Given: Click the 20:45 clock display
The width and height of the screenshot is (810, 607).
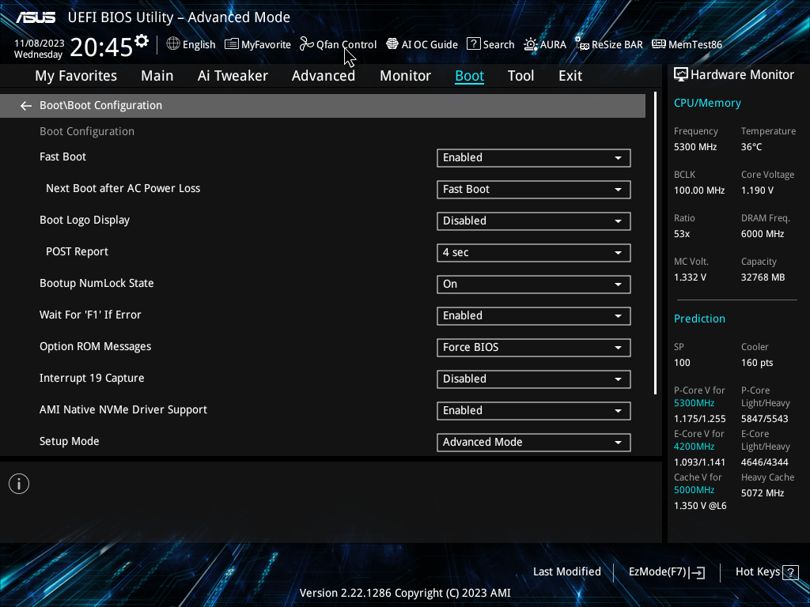Looking at the screenshot, I should [x=101, y=47].
